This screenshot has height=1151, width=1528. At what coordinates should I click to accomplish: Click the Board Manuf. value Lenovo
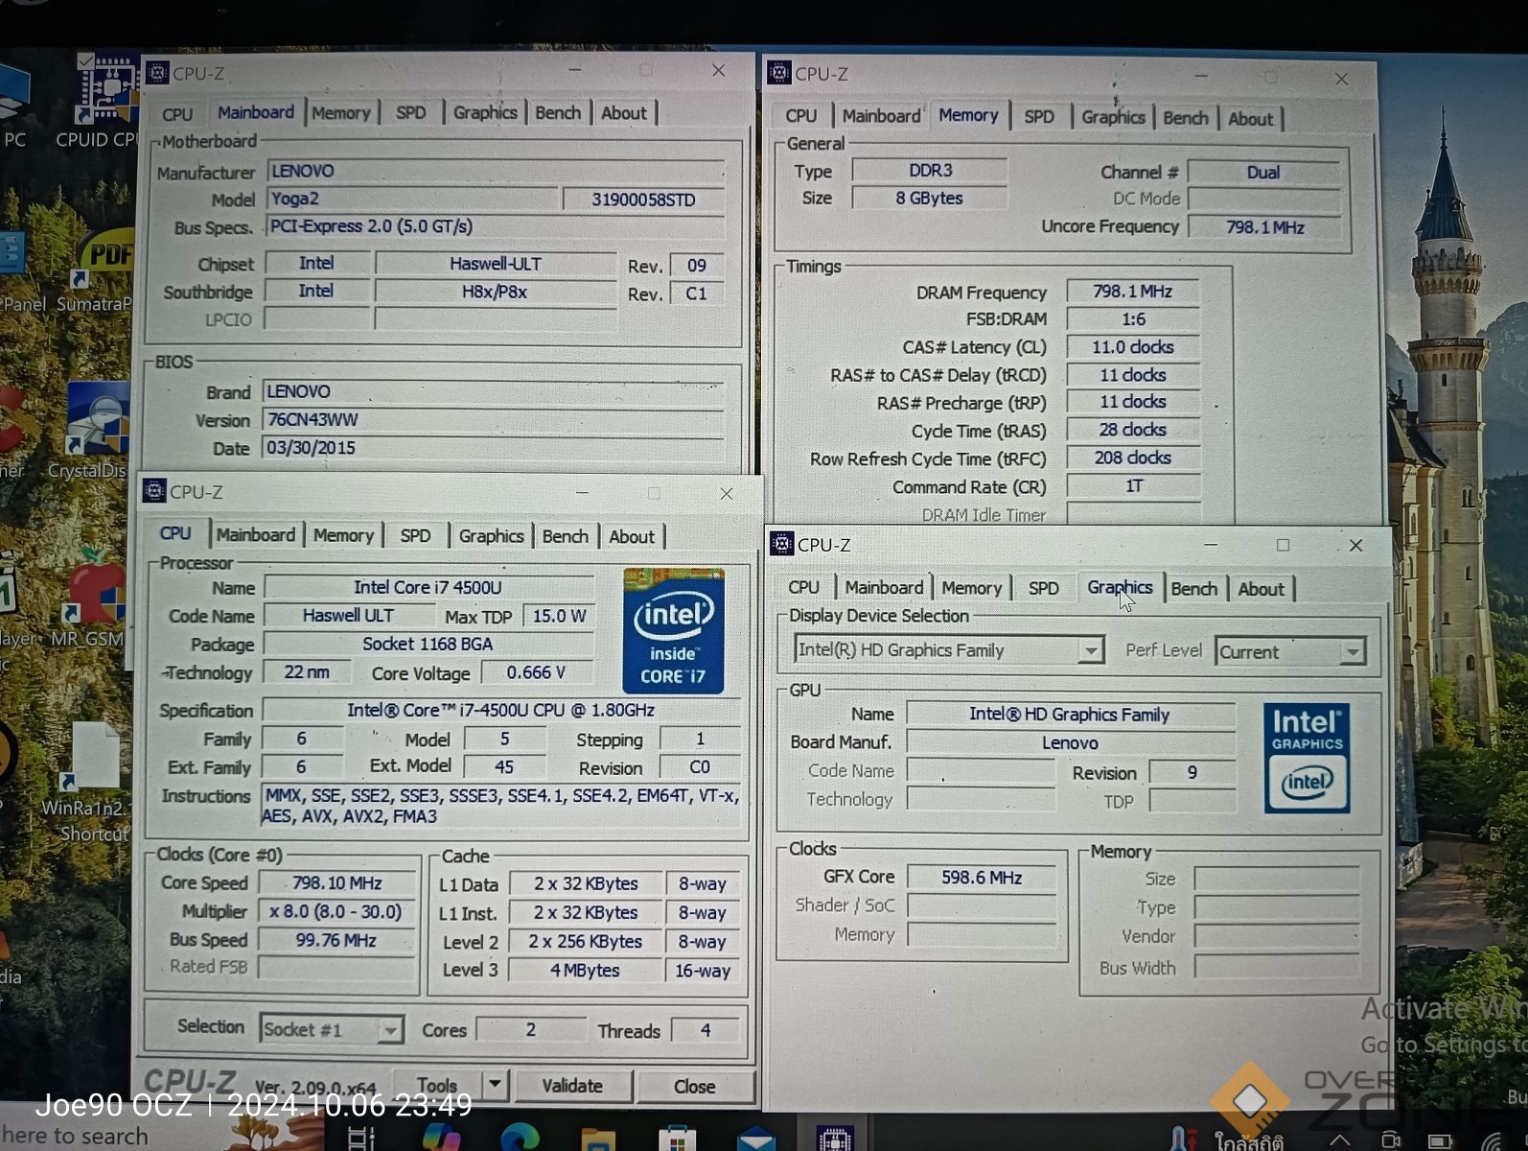point(1071,743)
